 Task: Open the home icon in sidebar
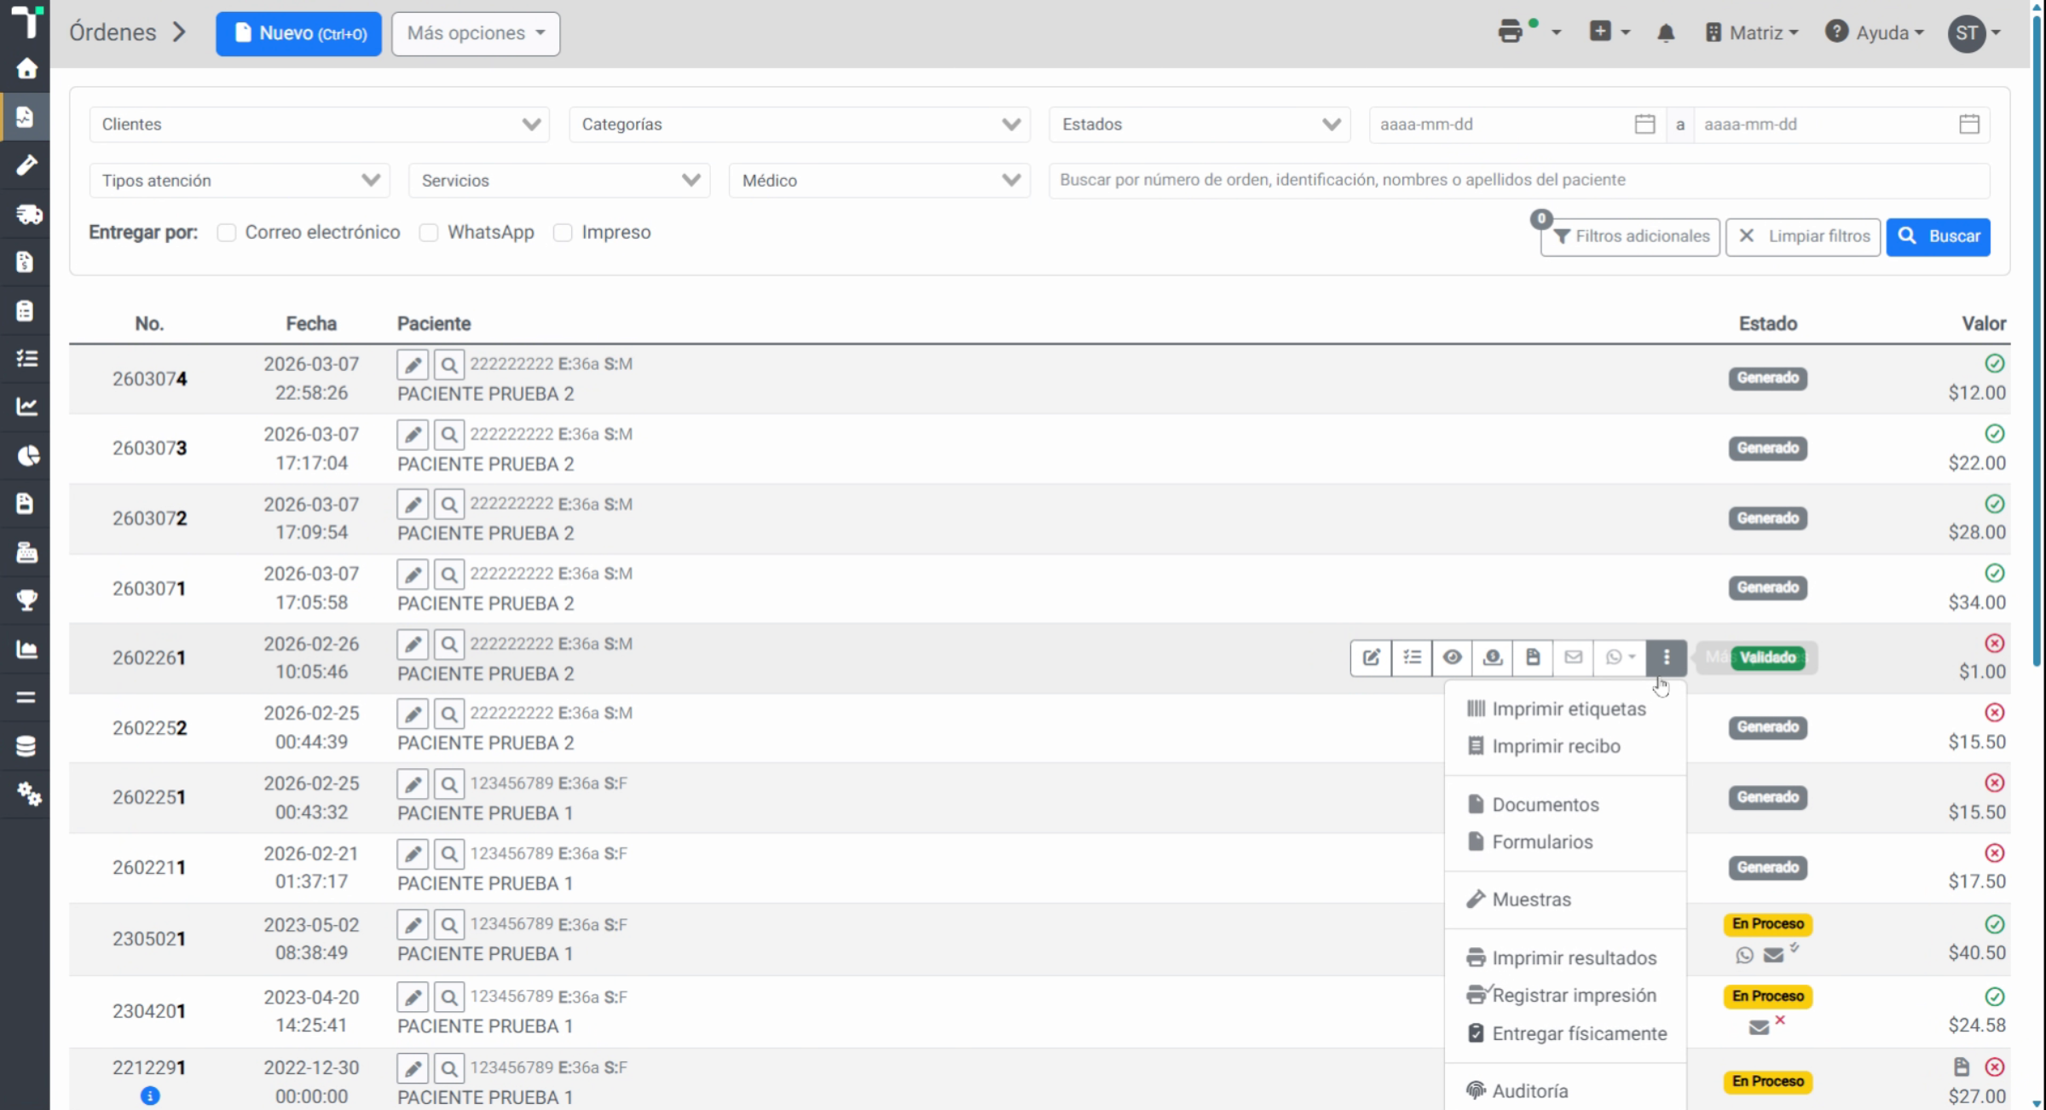tap(26, 68)
